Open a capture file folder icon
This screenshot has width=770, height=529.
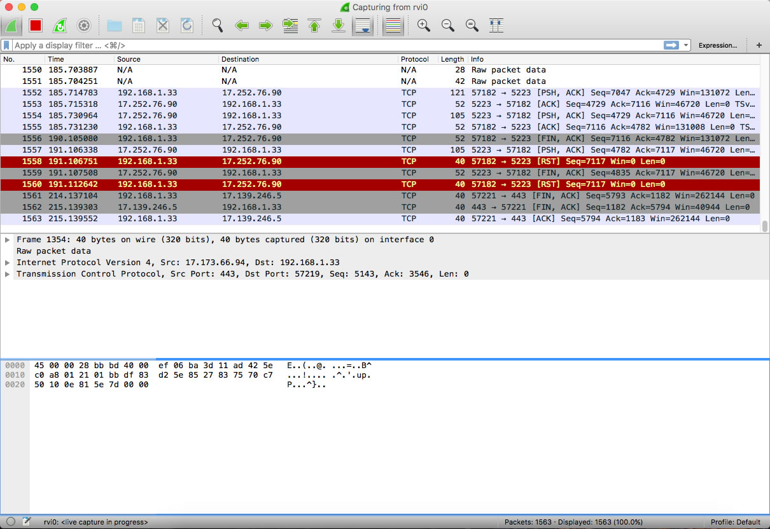click(115, 25)
